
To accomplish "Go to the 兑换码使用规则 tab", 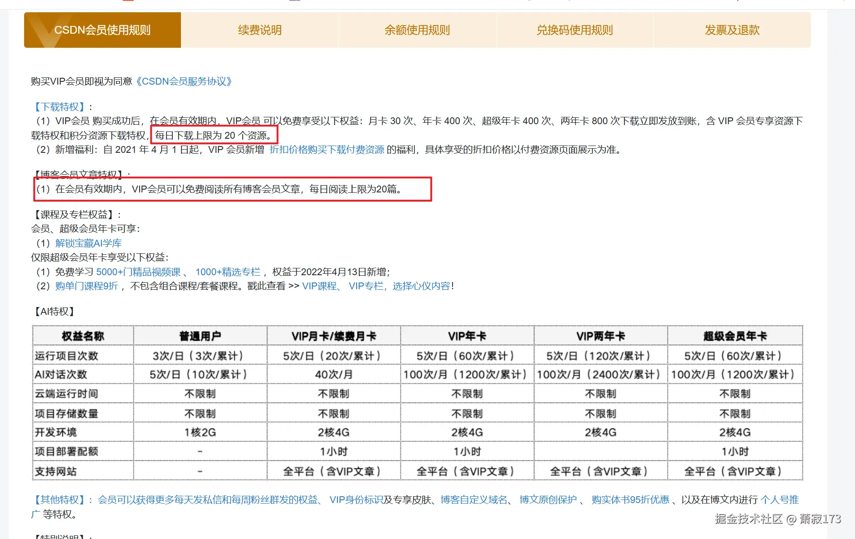I will [575, 30].
